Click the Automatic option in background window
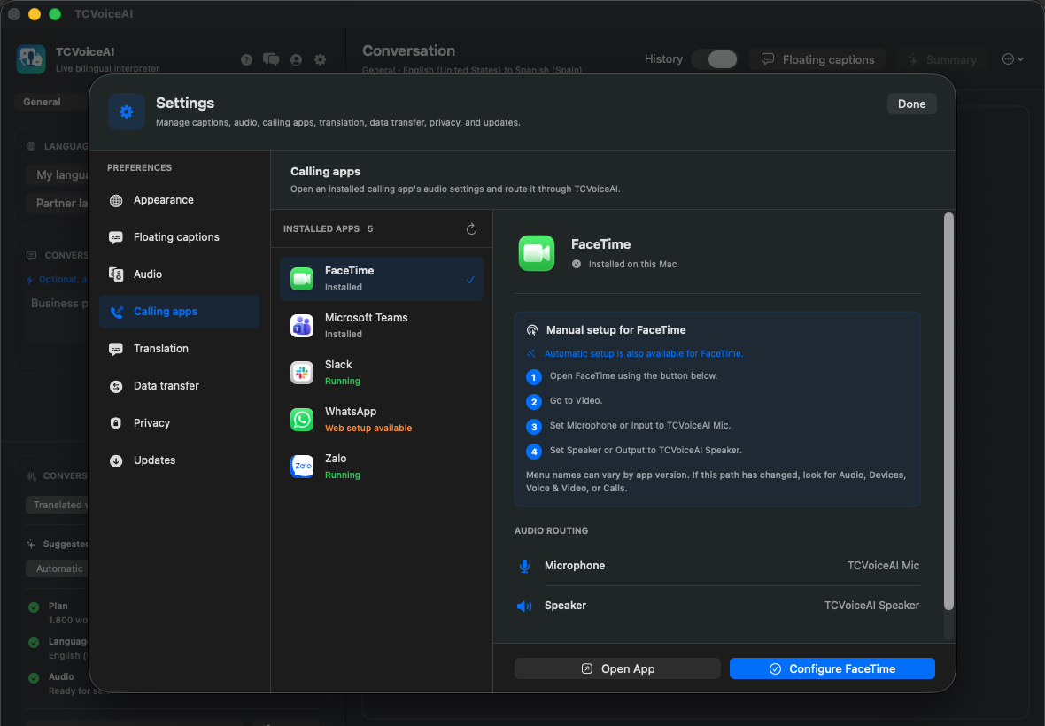Image resolution: width=1045 pixels, height=726 pixels. tap(59, 568)
